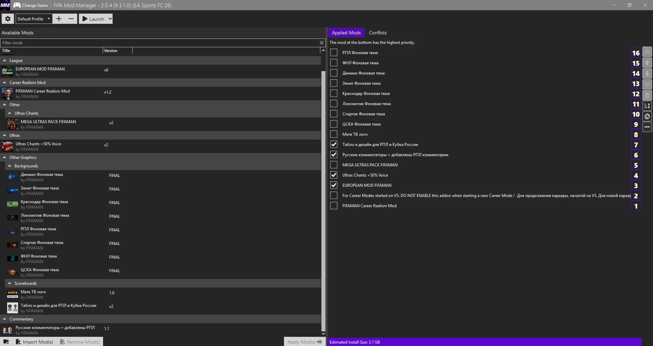The image size is (653, 346).
Task: Collapse the Scoreboards subcategory
Action: click(10, 283)
